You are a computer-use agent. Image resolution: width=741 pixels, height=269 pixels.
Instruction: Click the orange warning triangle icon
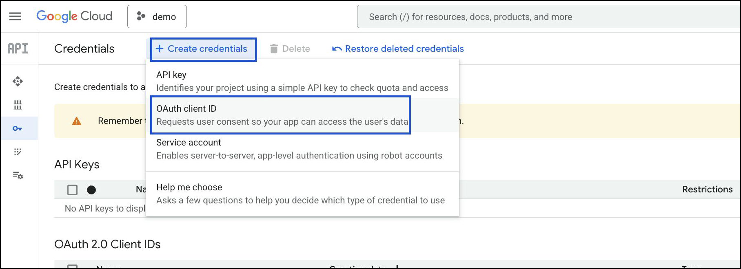pyautogui.click(x=76, y=121)
